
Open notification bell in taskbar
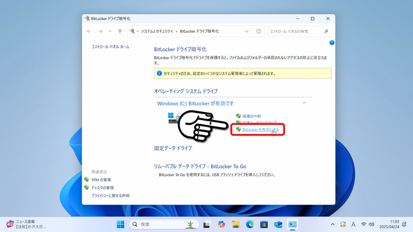pyautogui.click(x=405, y=224)
